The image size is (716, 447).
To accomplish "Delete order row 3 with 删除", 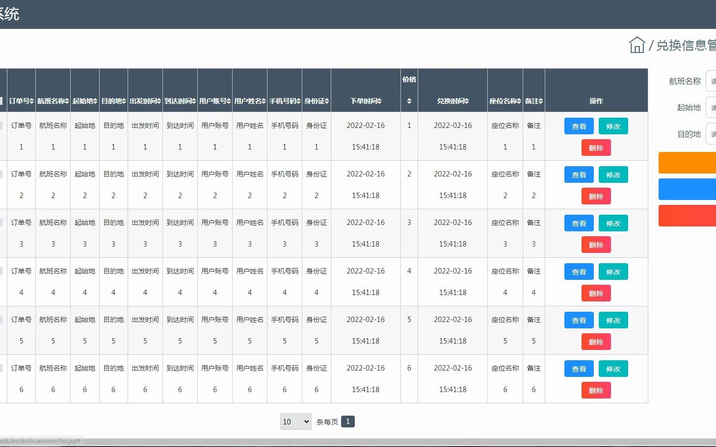I will 596,245.
